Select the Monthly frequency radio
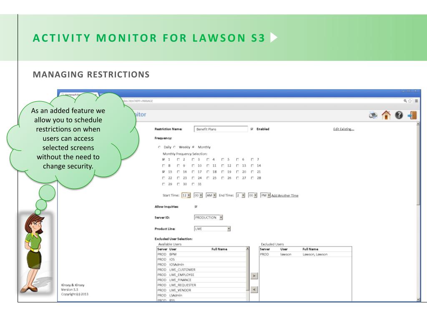Image resolution: width=427 pixels, height=320 pixels. [x=193, y=147]
